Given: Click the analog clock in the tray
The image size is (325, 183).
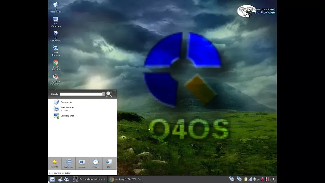Looking at the screenshot, I should [x=273, y=179].
